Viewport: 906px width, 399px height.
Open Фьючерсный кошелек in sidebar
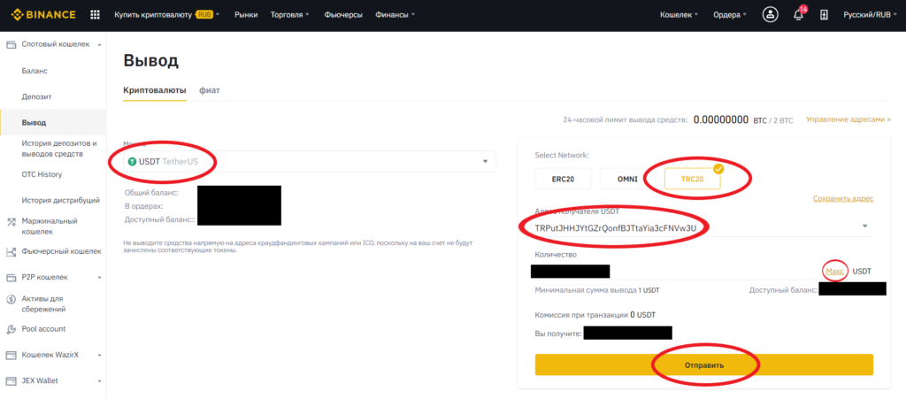[61, 252]
